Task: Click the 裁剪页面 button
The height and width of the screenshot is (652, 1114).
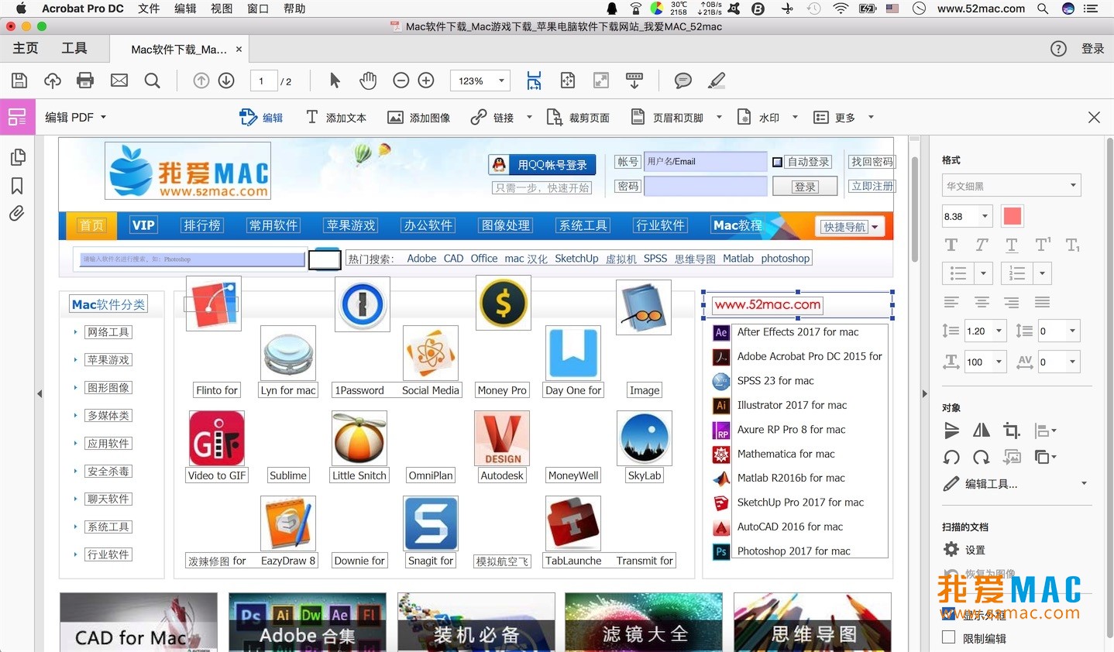Action: (578, 118)
